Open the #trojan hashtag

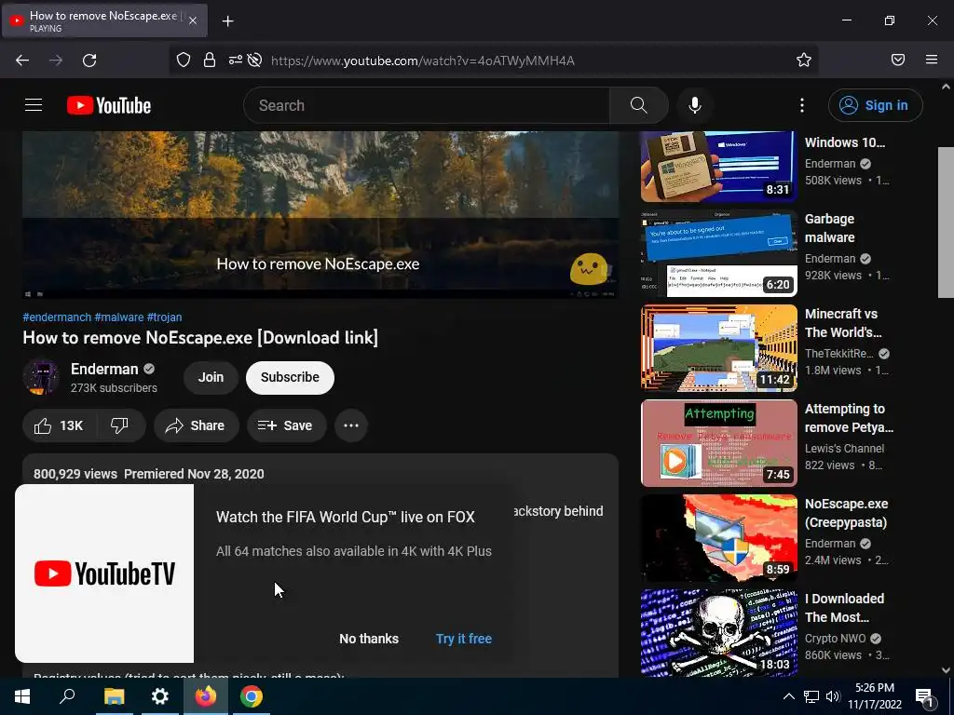point(164,317)
